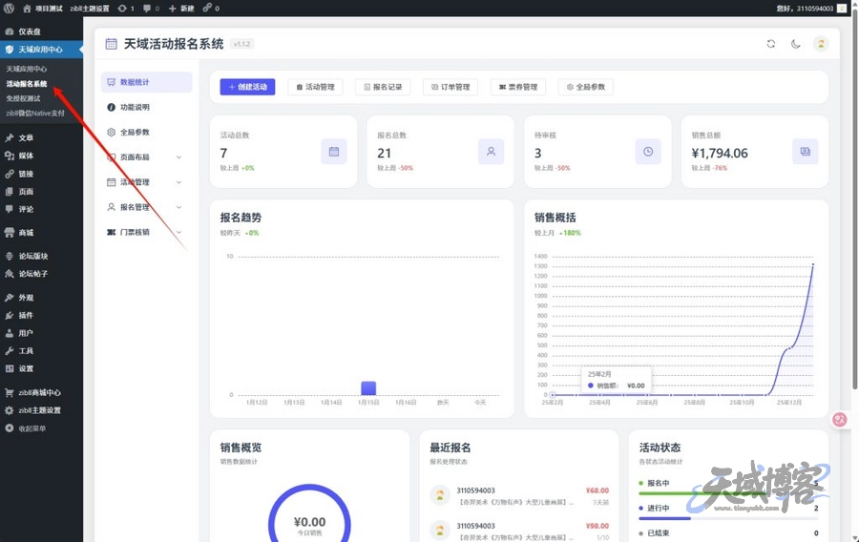Open zibll微信Native支付 submenu item

point(35,114)
